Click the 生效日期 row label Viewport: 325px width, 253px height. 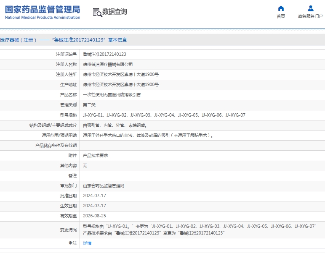[x=68, y=206]
